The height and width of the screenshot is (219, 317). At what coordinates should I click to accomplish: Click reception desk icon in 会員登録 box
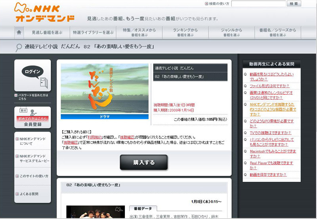tap(29, 112)
